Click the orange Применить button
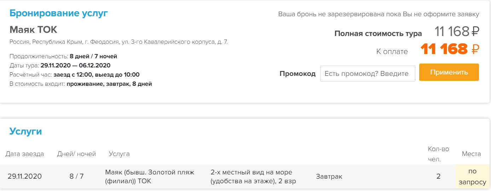The width and height of the screenshot is (491, 191). click(x=449, y=72)
